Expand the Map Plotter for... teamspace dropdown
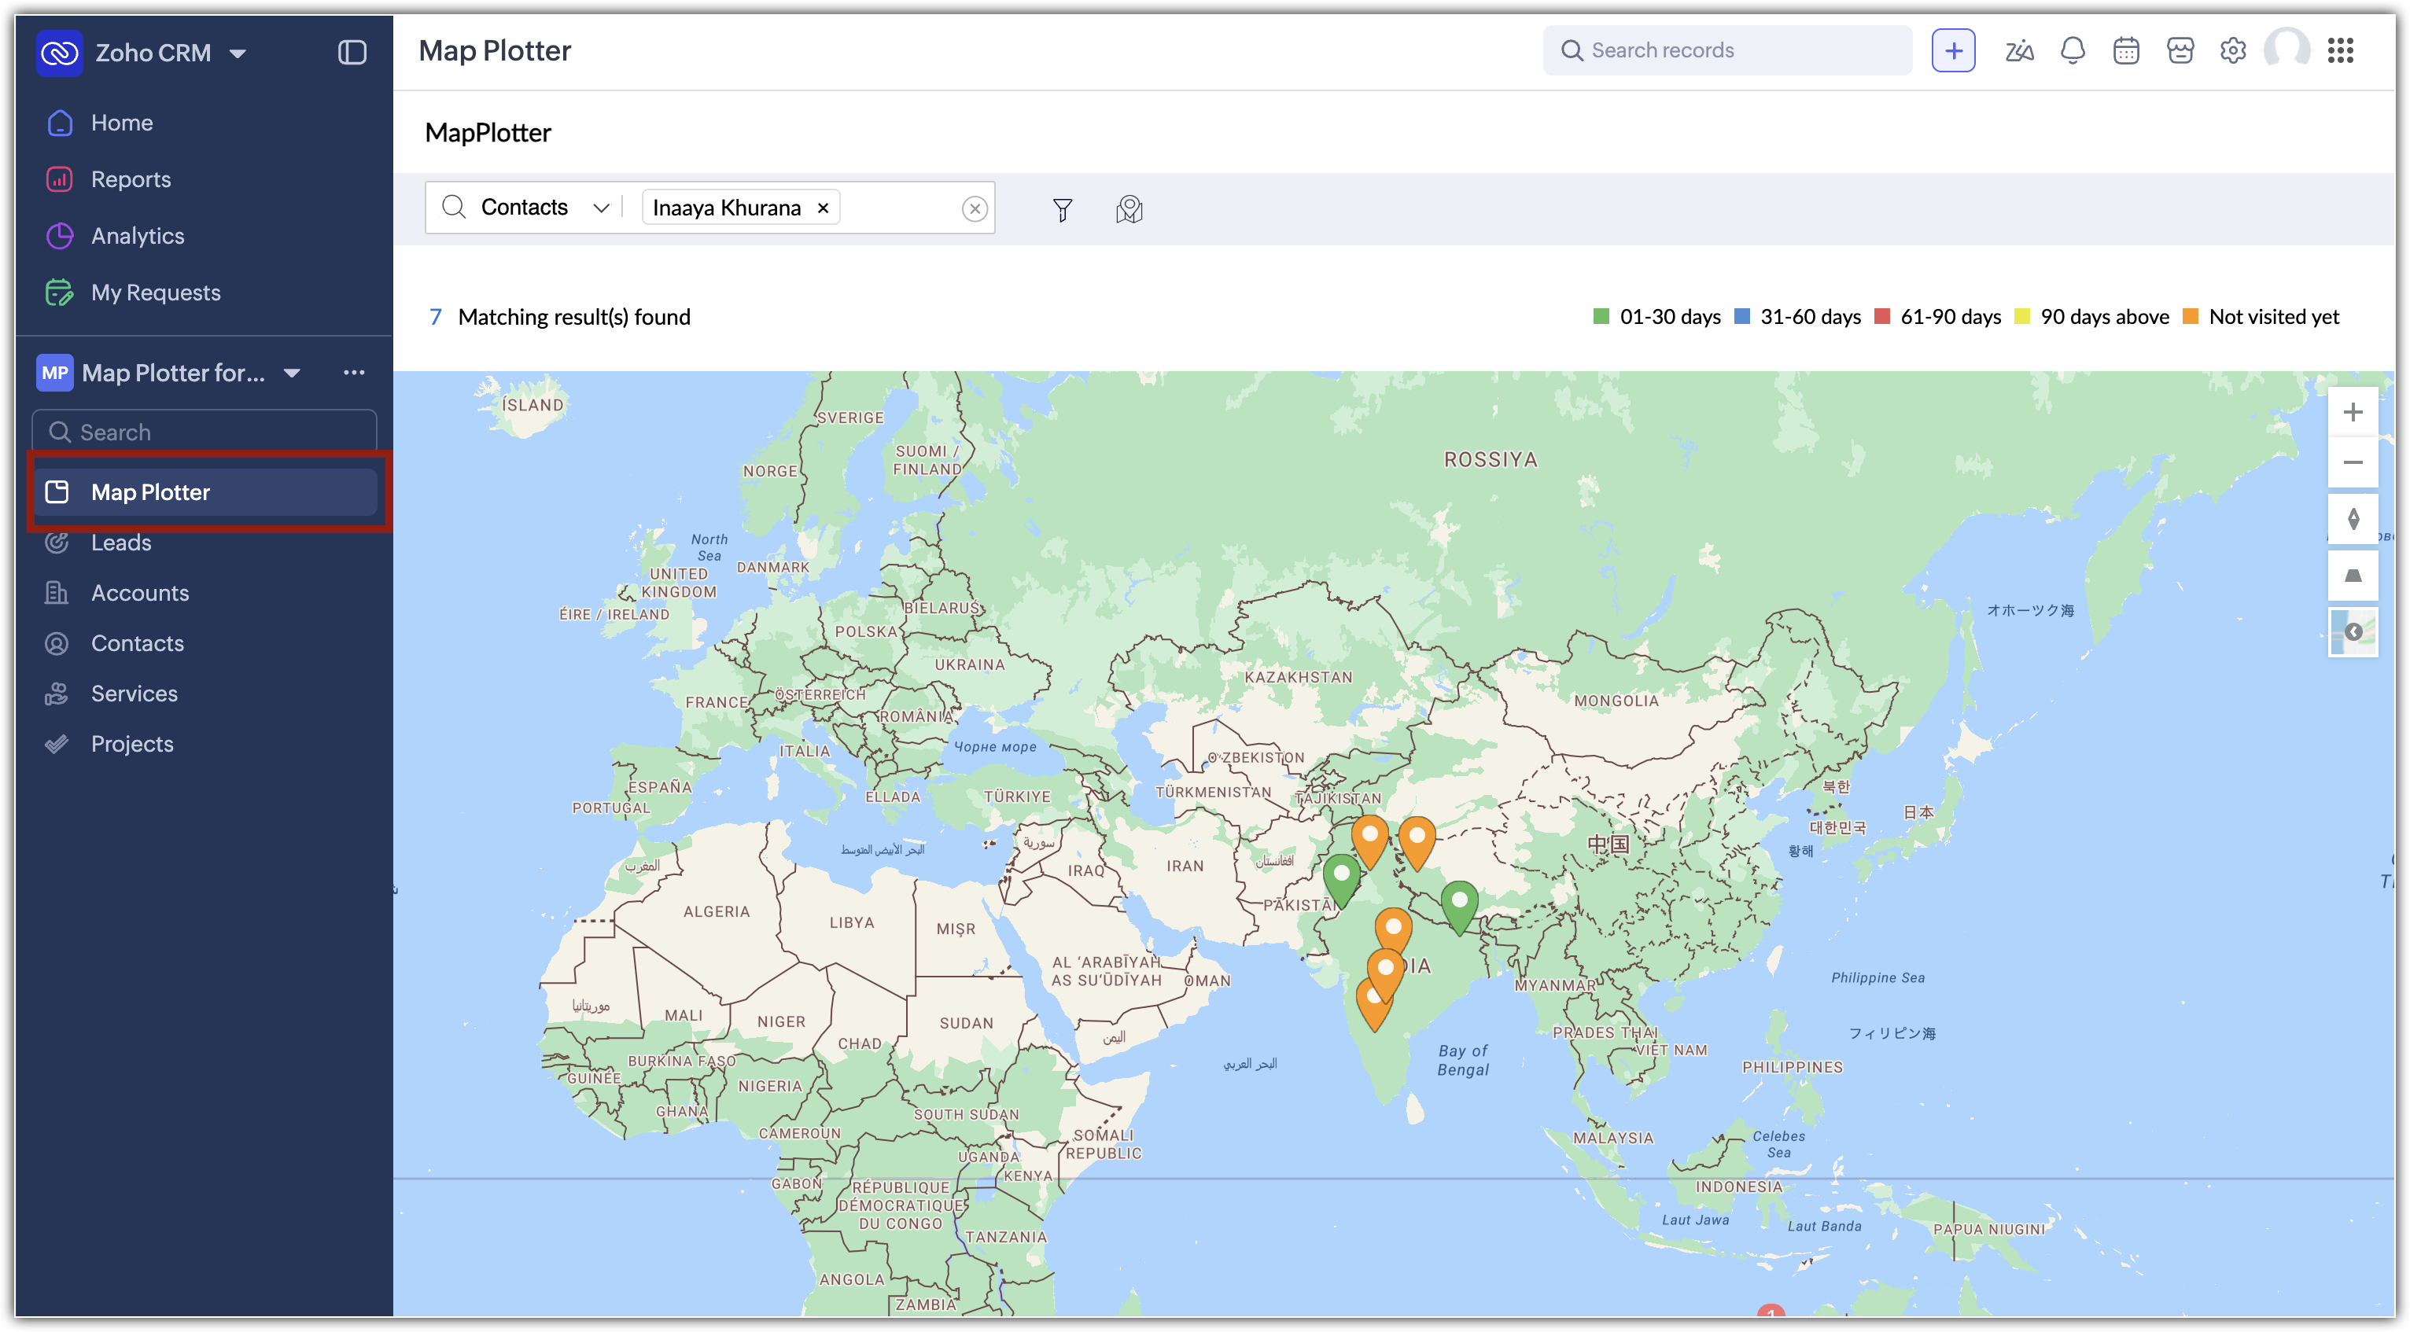Image resolution: width=2410 pixels, height=1332 pixels. 292,373
